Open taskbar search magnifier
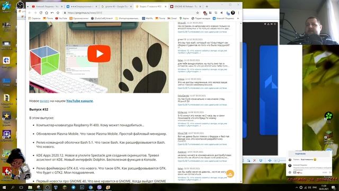 (13, 187)
